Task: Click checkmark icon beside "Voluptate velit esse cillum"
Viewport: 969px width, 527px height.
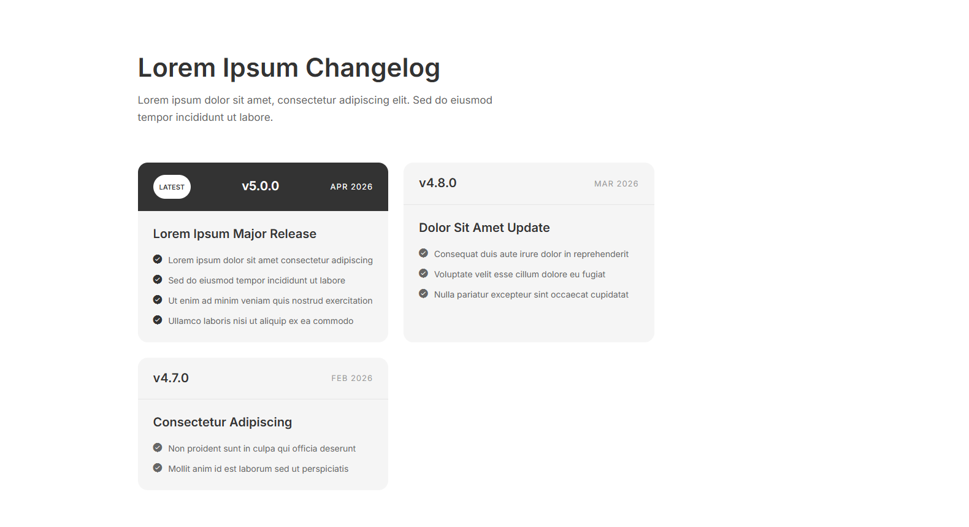Action: 423,274
